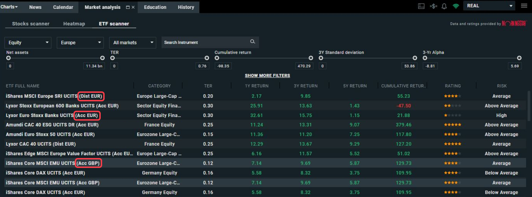Open the All markets dropdown
532x197 pixels.
point(133,43)
